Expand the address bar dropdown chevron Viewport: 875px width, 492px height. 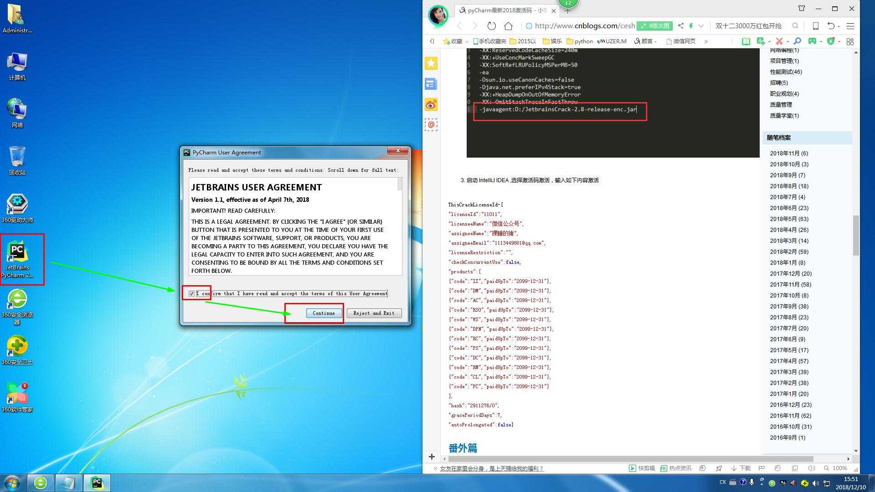tap(701, 26)
